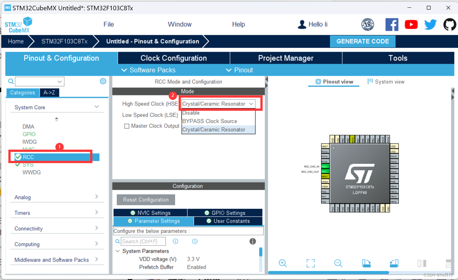Zoom out of the pinout view
The height and width of the screenshot is (280, 458).
(338, 263)
